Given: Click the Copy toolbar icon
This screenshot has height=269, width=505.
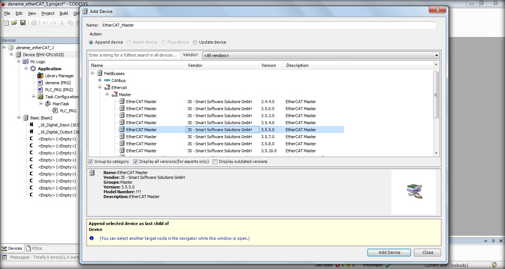Looking at the screenshot, I should click(70, 23).
